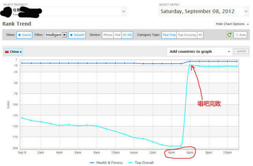Click the Health & Fitness legend marker

(92, 163)
